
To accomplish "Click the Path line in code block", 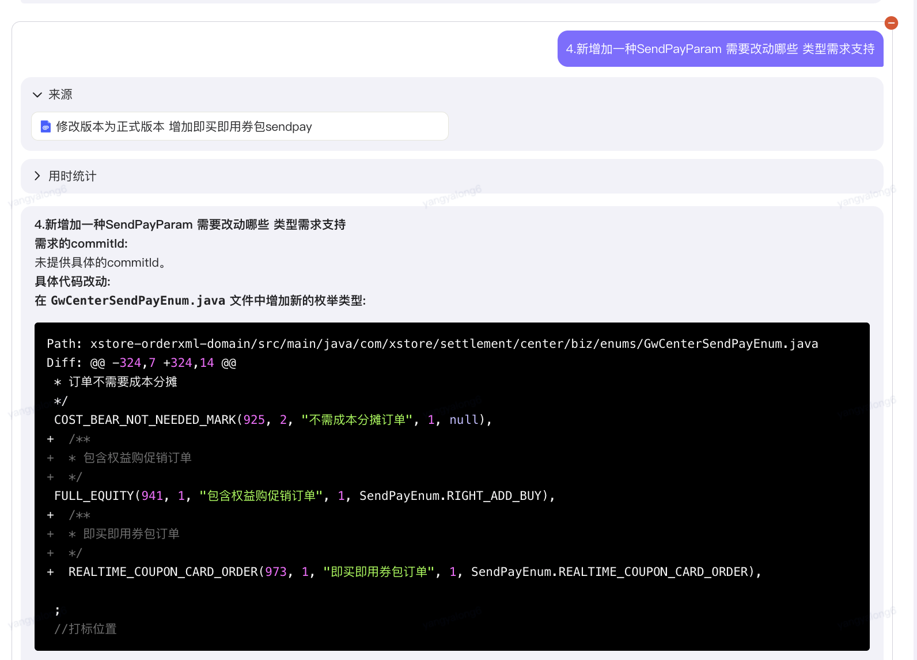I will point(433,344).
